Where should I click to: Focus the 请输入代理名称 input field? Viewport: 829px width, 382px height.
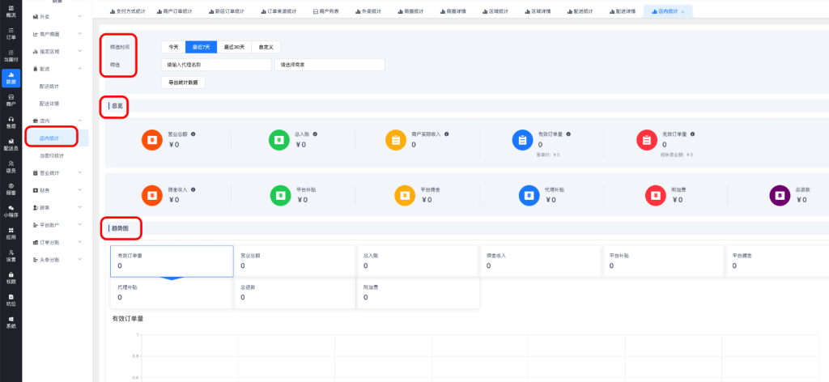click(215, 65)
